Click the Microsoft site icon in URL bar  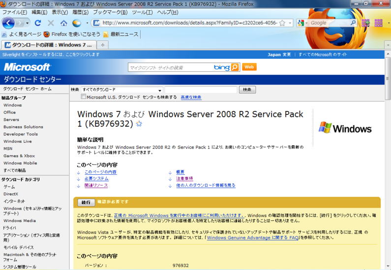(x=96, y=23)
